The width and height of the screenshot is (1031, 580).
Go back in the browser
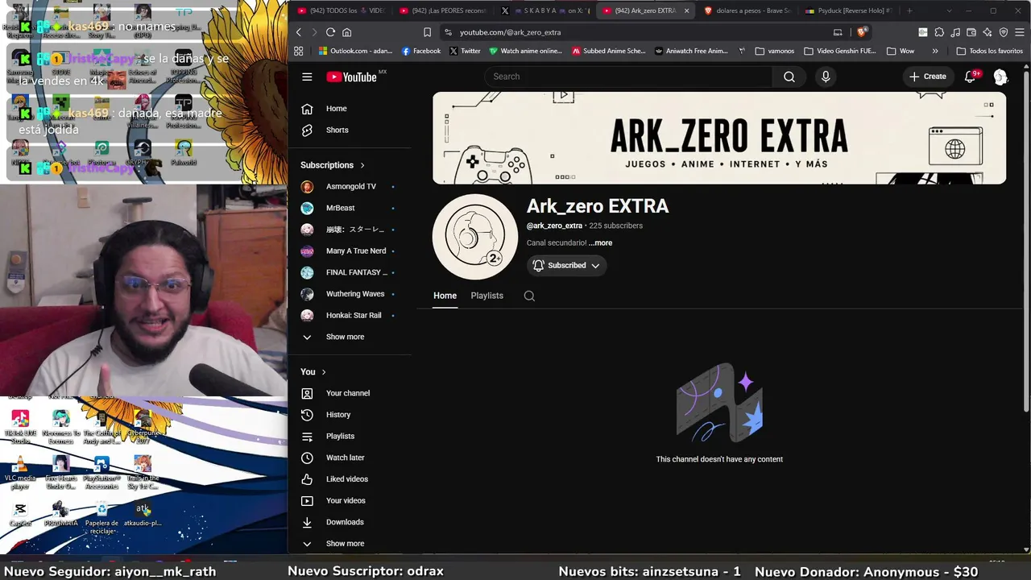(299, 32)
